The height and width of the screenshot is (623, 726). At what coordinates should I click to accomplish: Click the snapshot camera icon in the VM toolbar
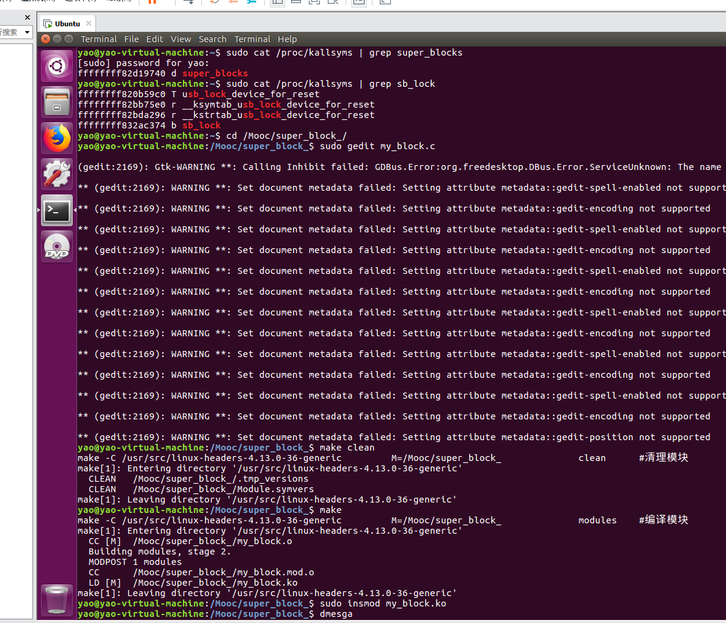point(212,2)
